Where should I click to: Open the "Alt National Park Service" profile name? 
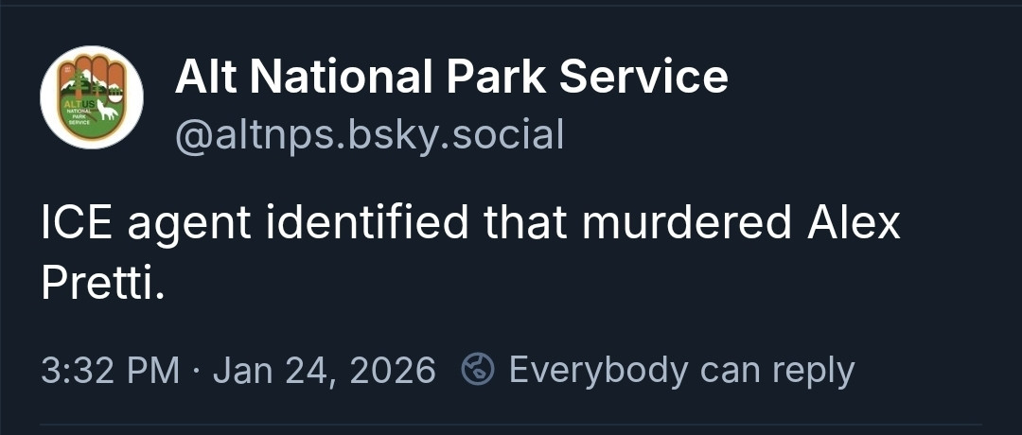tap(451, 77)
